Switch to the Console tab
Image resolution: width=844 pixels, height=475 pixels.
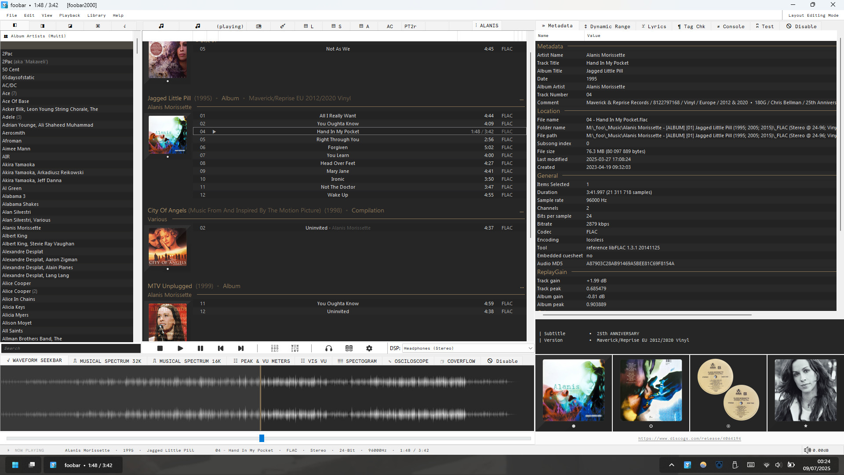[731, 26]
